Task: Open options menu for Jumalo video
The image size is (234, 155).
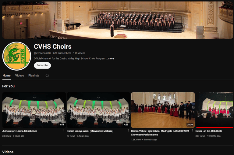Action: [x=64, y=131]
